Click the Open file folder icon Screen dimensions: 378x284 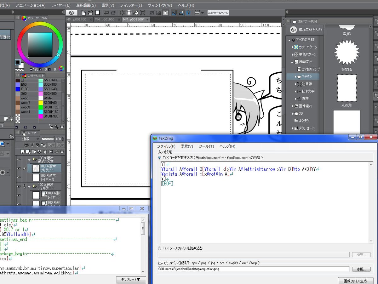90,13
